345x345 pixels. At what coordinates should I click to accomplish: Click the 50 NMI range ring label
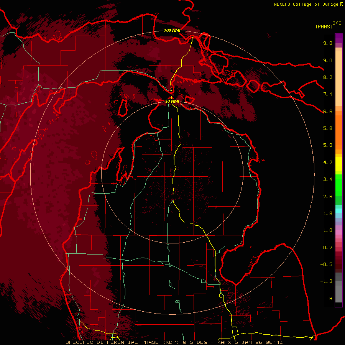172,101
